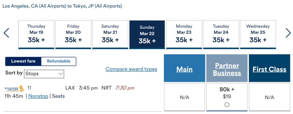Click the Singapore Airlines logo
Viewport: 293px width, 114px height.
point(14,88)
